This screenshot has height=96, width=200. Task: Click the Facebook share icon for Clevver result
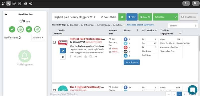(125, 39)
